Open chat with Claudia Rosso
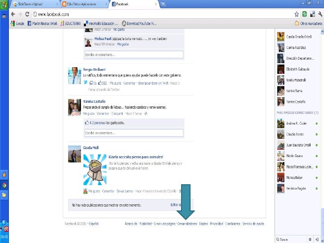This screenshot has height=243, width=324. pos(297,134)
